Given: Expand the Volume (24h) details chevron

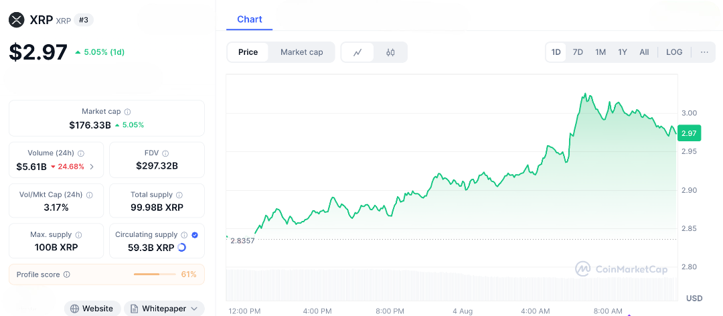Looking at the screenshot, I should 92,167.
